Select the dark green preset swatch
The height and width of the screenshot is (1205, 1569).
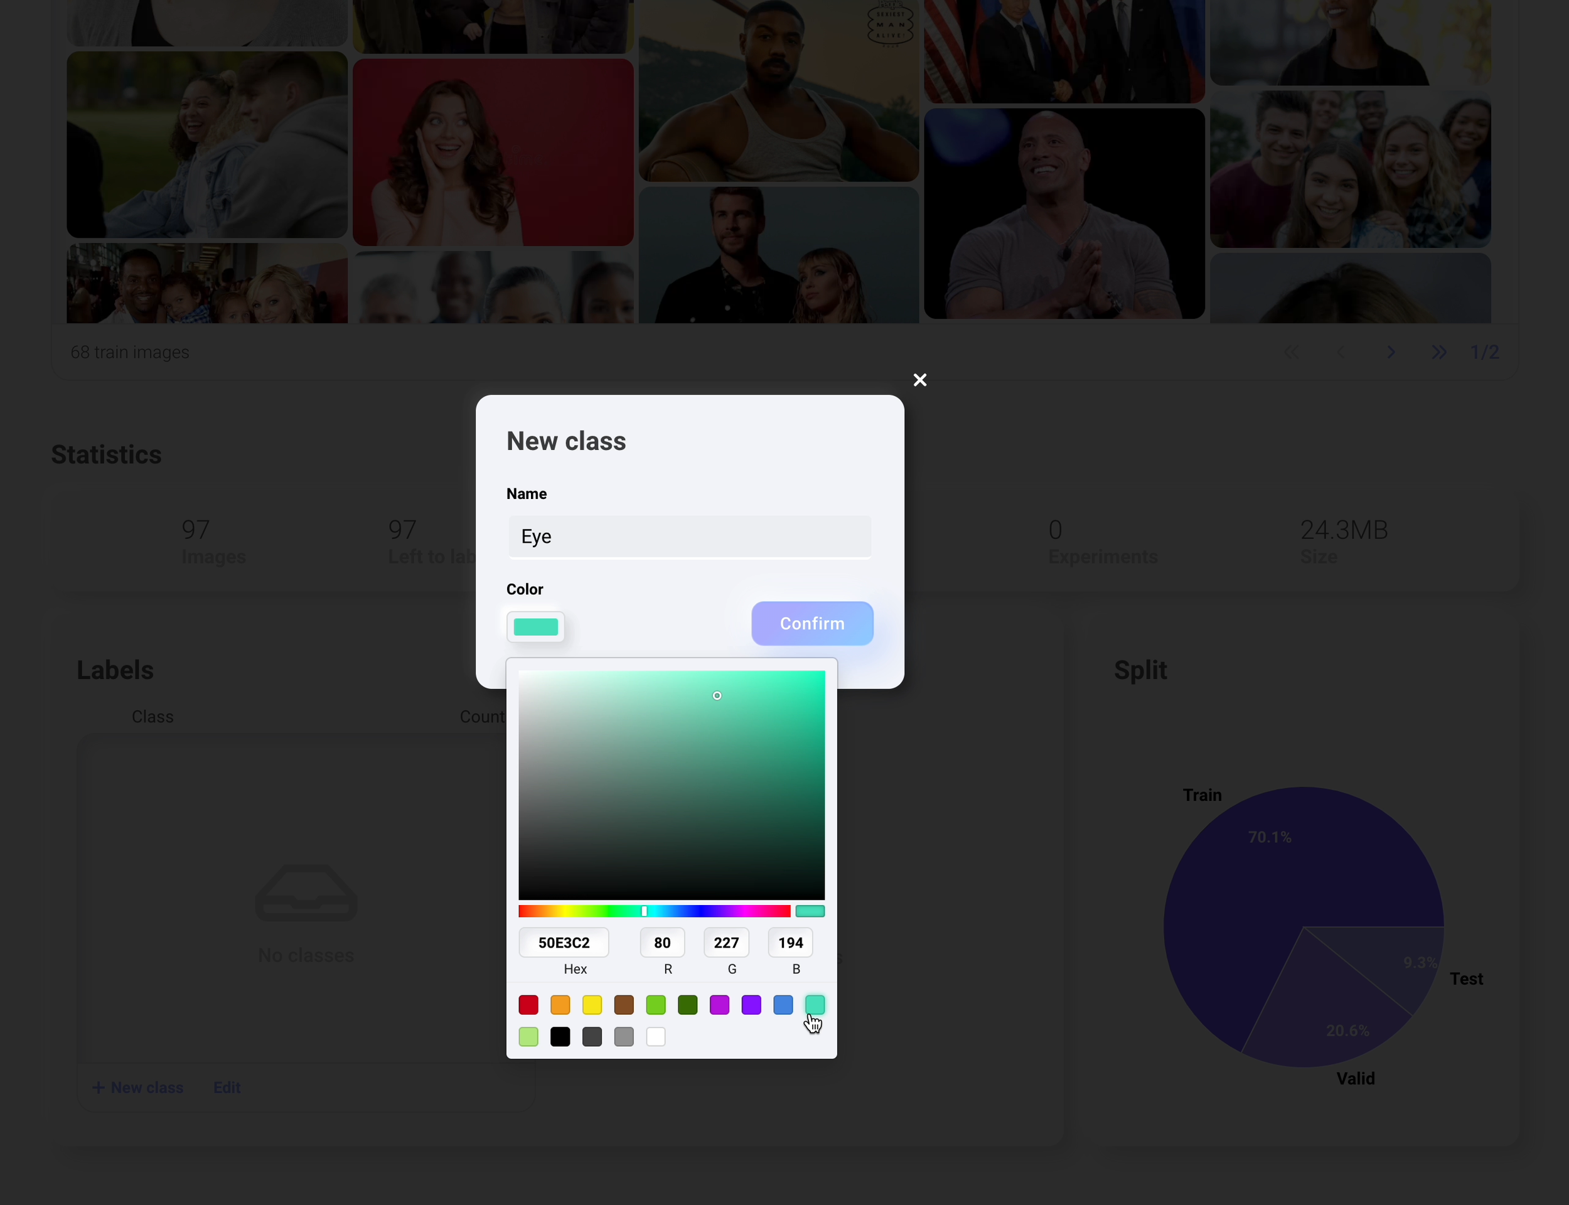(688, 1005)
